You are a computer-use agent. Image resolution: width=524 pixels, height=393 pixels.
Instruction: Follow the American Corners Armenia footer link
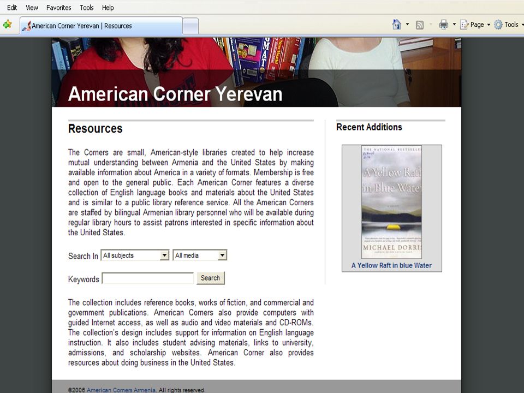click(121, 390)
